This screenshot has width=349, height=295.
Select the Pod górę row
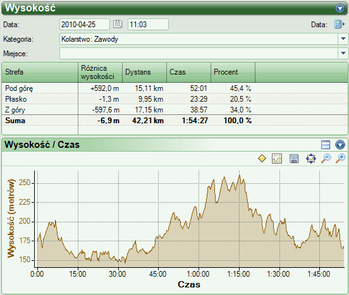pos(174,88)
